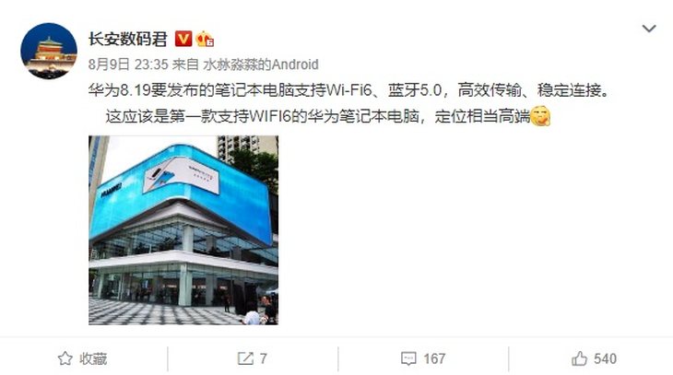673x375 pixels.
Task: Click the 水淼淼淼的Android source link
Action: [x=261, y=64]
